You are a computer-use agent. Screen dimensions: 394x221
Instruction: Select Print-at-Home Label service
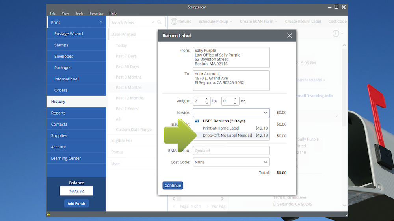[x=231, y=128]
